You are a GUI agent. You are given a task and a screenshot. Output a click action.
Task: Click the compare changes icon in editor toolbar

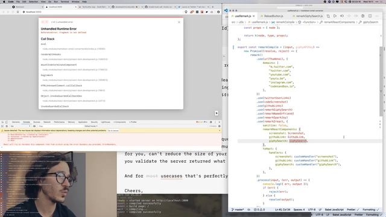[x=328, y=16]
